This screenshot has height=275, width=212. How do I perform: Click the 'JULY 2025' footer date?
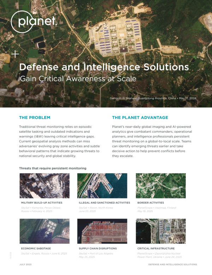[x=25, y=264]
